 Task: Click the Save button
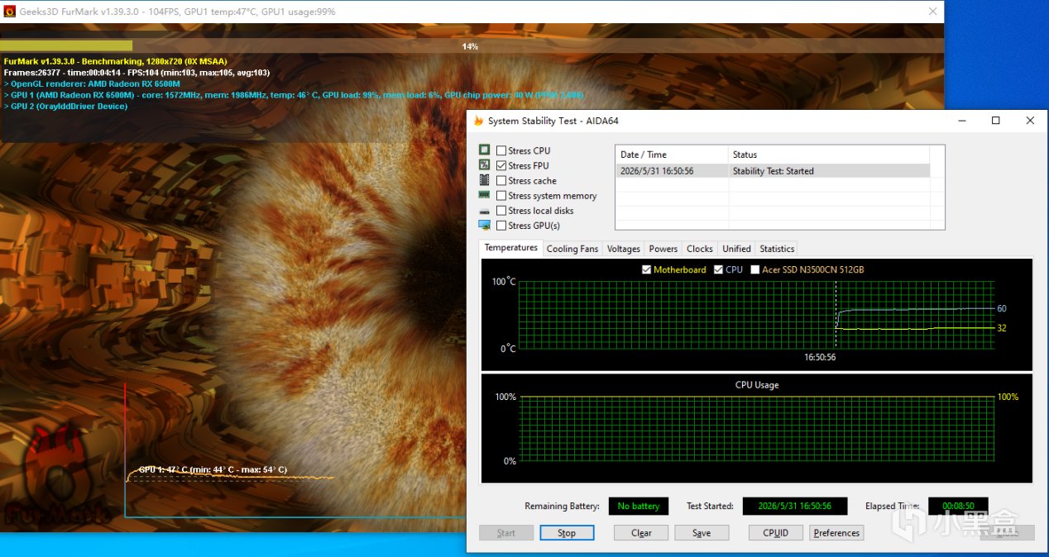click(x=702, y=533)
